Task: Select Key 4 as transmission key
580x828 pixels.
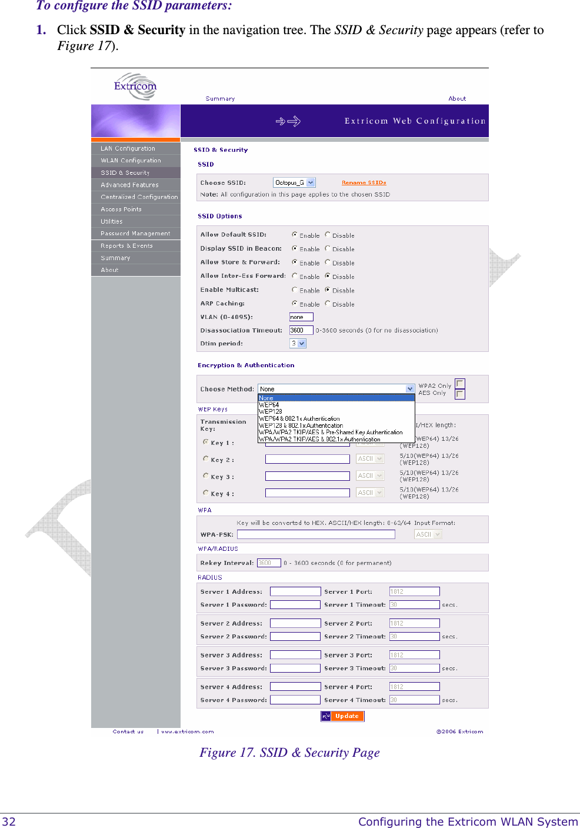Action: pyautogui.click(x=206, y=493)
